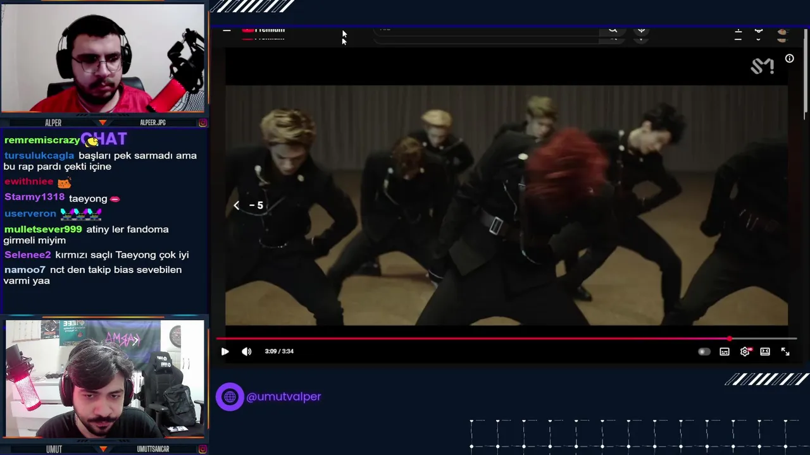Click the red progress bar scrubber handle
This screenshot has height=455, width=810.
[730, 339]
